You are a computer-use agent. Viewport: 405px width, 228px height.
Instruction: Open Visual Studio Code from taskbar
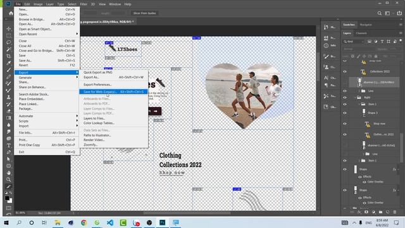pos(110,222)
